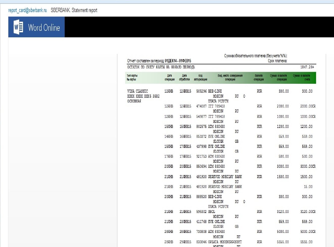Select the 5000.00CR account amount
The width and height of the screenshot is (334, 247).
tap(308, 232)
